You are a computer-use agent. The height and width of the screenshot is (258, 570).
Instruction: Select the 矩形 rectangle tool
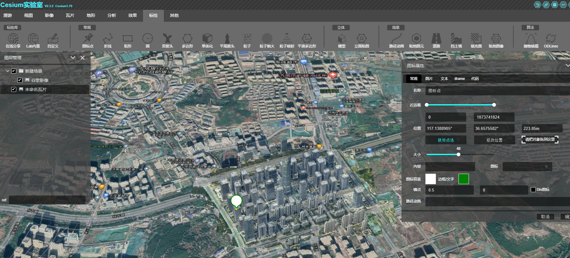point(128,41)
